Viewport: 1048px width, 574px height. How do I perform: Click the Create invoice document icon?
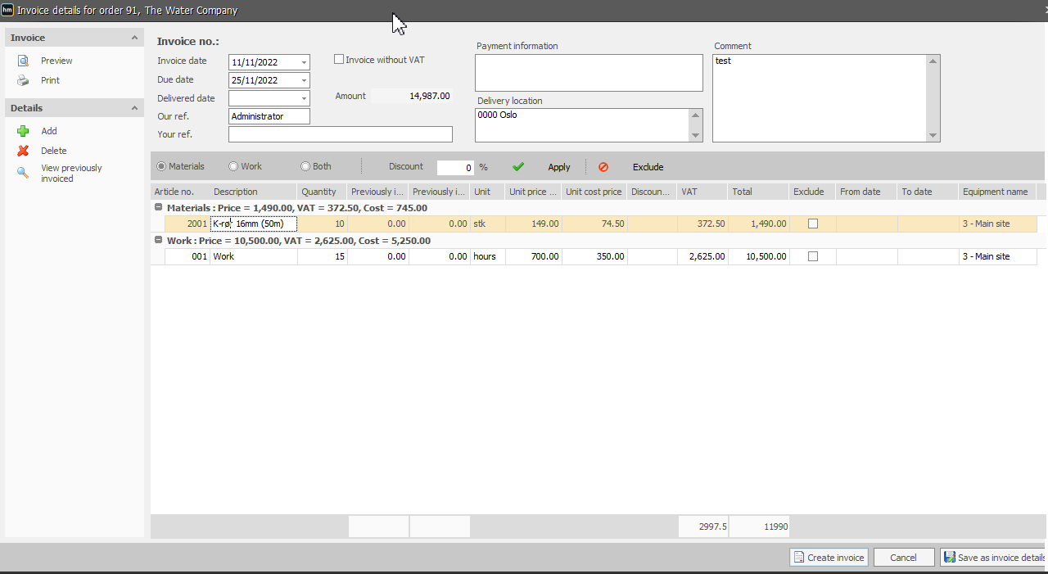point(799,558)
